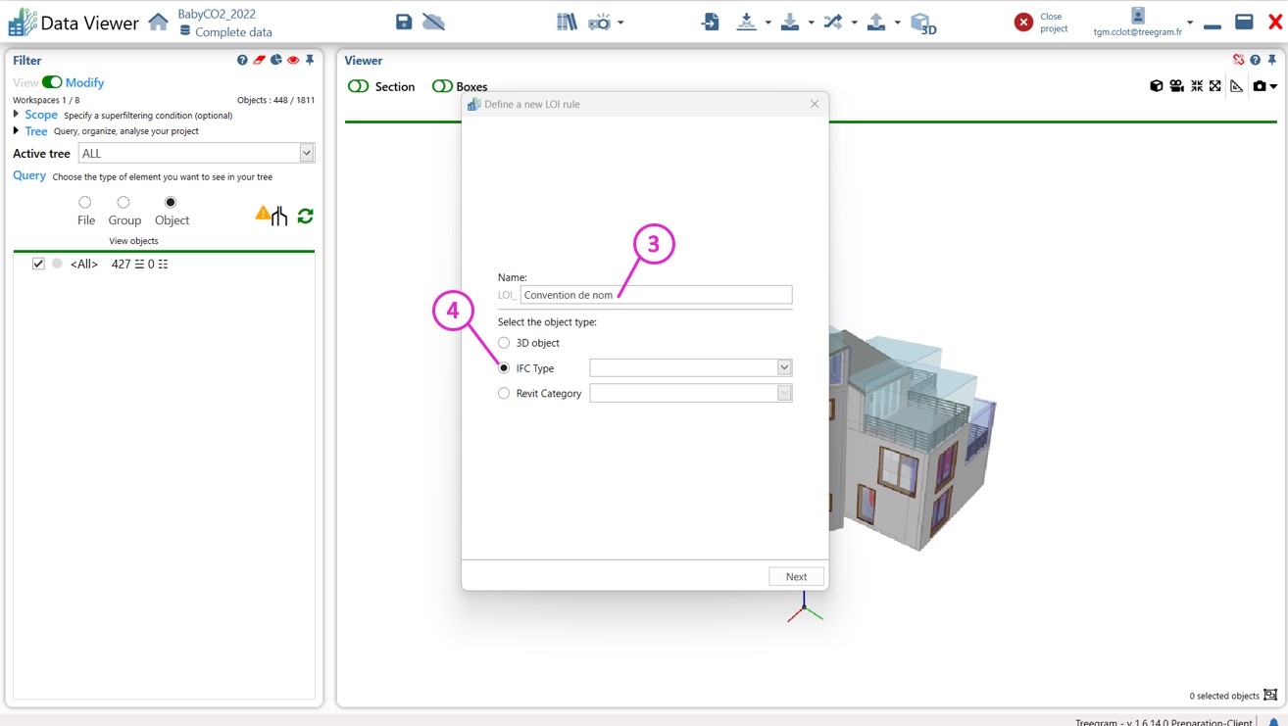Click Close project button
This screenshot has height=726, width=1288.
pyautogui.click(x=1023, y=22)
